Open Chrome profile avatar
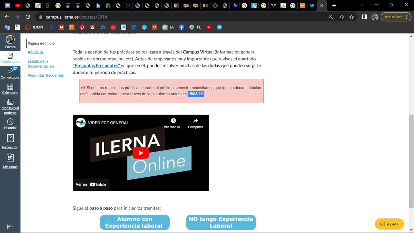This screenshot has height=233, width=414. point(375,17)
